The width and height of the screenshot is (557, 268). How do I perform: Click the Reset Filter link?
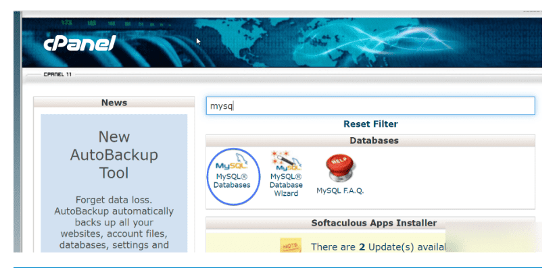(370, 124)
